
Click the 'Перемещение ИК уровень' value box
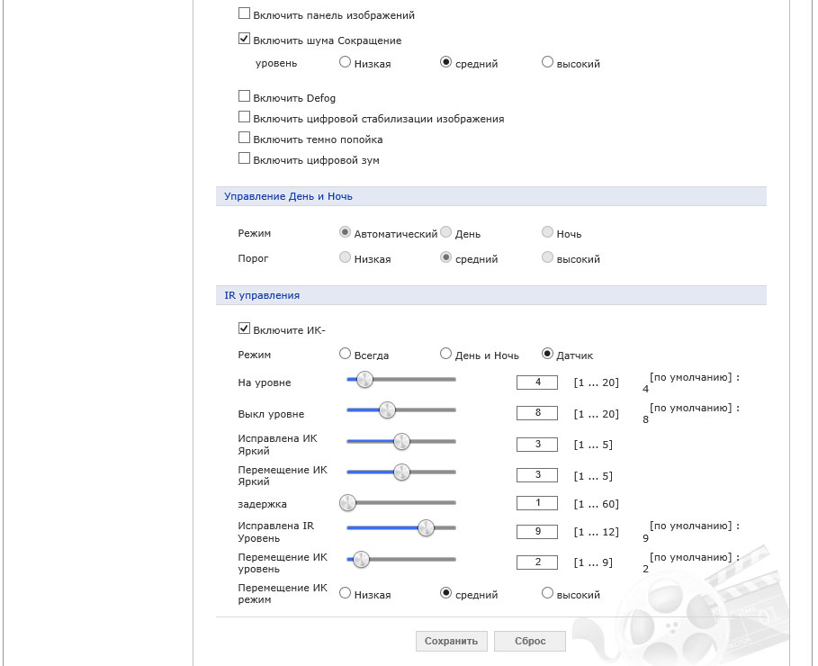(x=538, y=562)
